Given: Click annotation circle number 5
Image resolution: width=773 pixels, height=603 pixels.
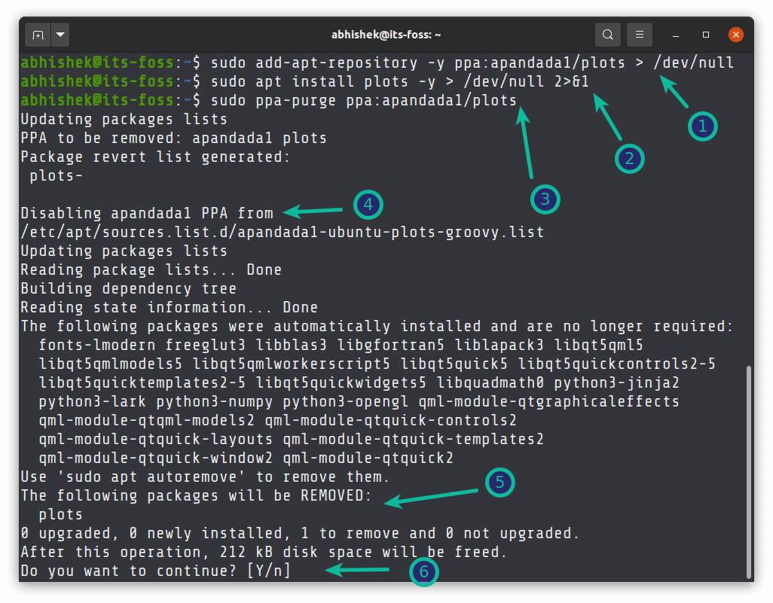Looking at the screenshot, I should [500, 483].
